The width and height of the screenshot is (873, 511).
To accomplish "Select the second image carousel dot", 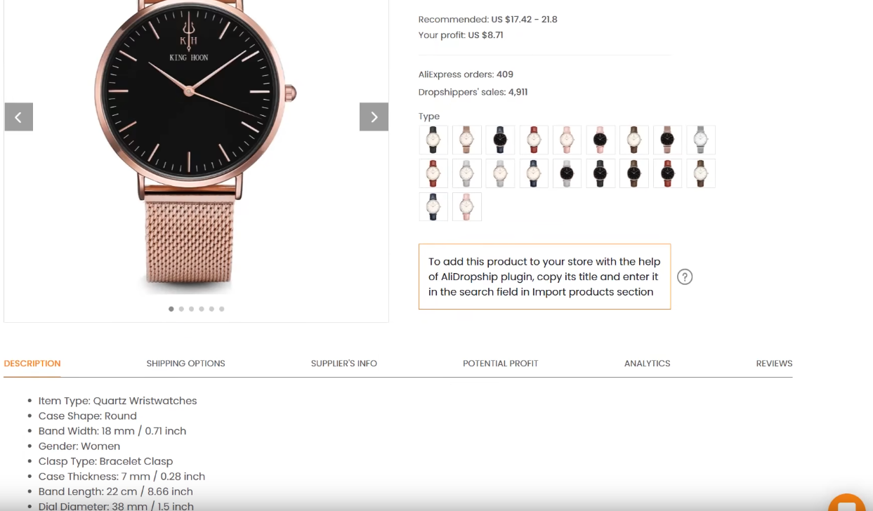I will [181, 309].
